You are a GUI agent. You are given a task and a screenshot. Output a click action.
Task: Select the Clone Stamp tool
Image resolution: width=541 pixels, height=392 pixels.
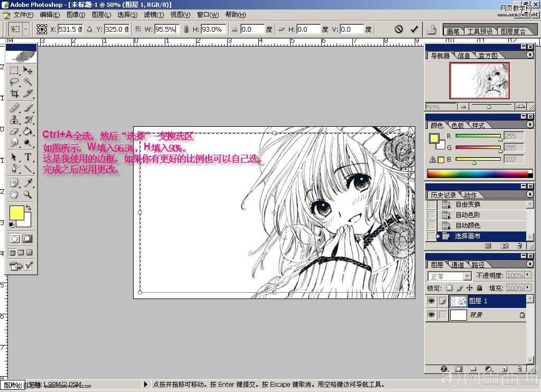(14, 120)
